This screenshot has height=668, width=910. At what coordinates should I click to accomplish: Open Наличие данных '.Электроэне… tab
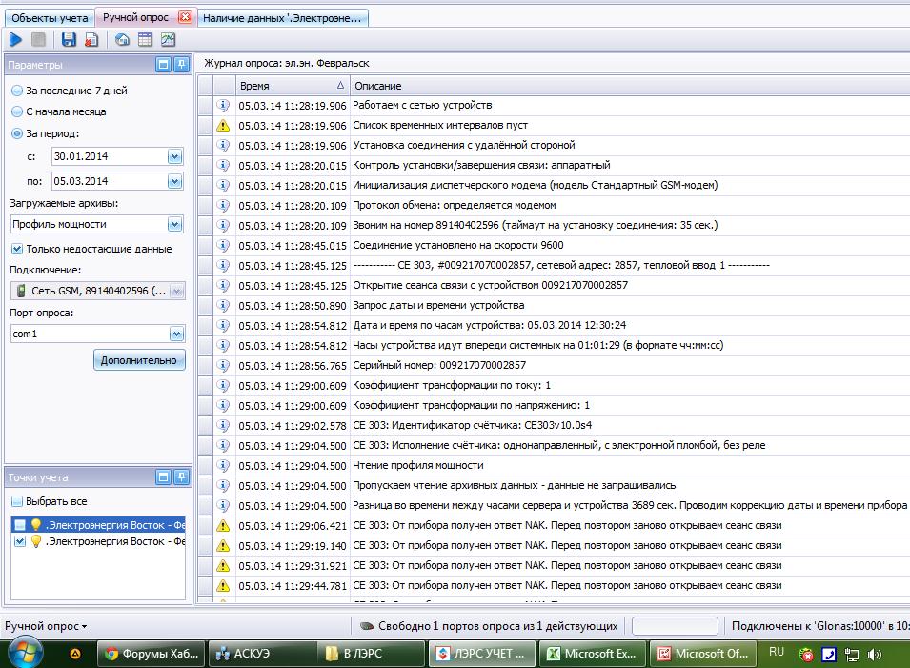point(282,18)
